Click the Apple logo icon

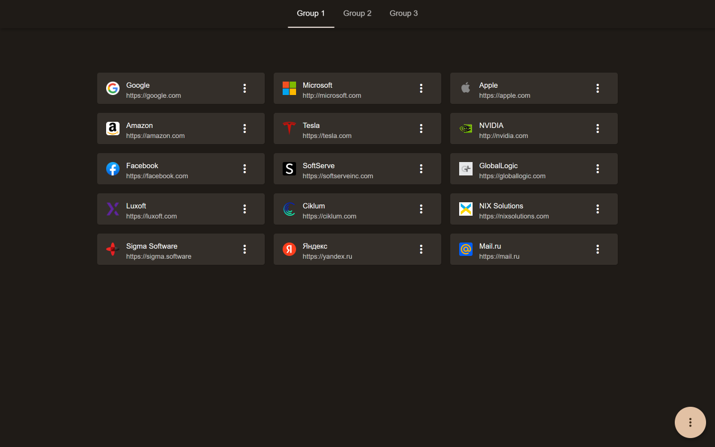[466, 88]
